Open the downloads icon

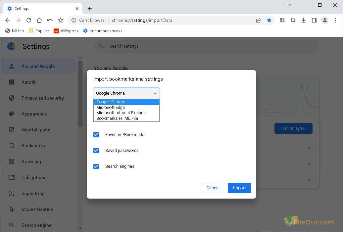pyautogui.click(x=303, y=20)
